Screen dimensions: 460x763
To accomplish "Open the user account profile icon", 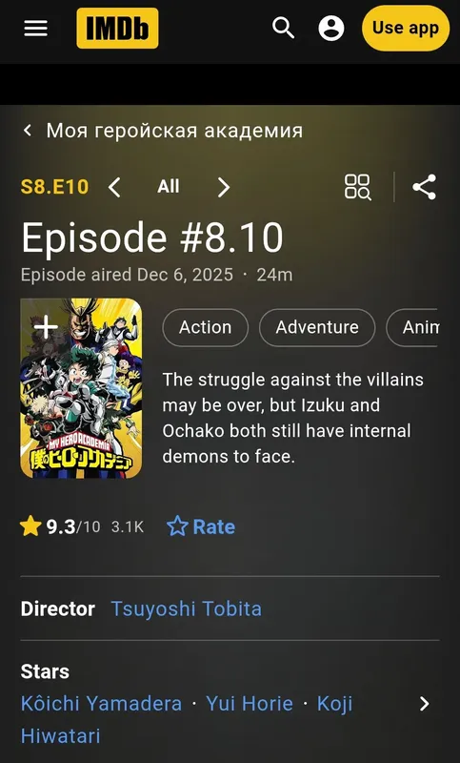I will pyautogui.click(x=331, y=28).
